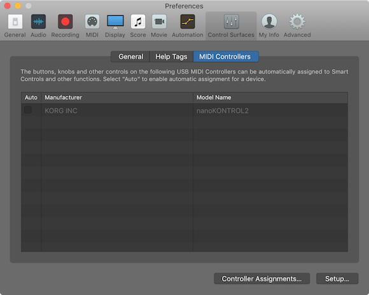Select the KORG INC table row
This screenshot has width=369, height=295.
click(184, 110)
